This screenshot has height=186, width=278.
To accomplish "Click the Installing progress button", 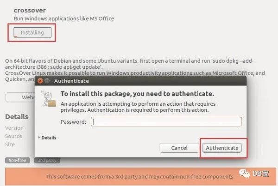I will [x=32, y=33].
